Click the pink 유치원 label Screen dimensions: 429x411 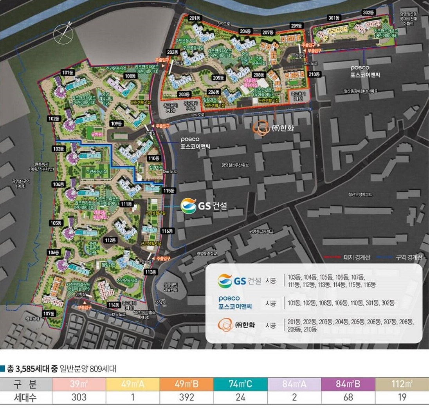click(x=97, y=134)
